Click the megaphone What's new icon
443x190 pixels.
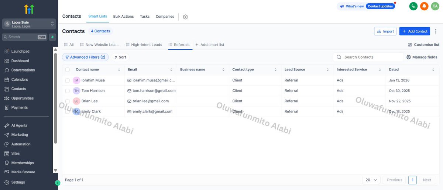click(x=342, y=6)
